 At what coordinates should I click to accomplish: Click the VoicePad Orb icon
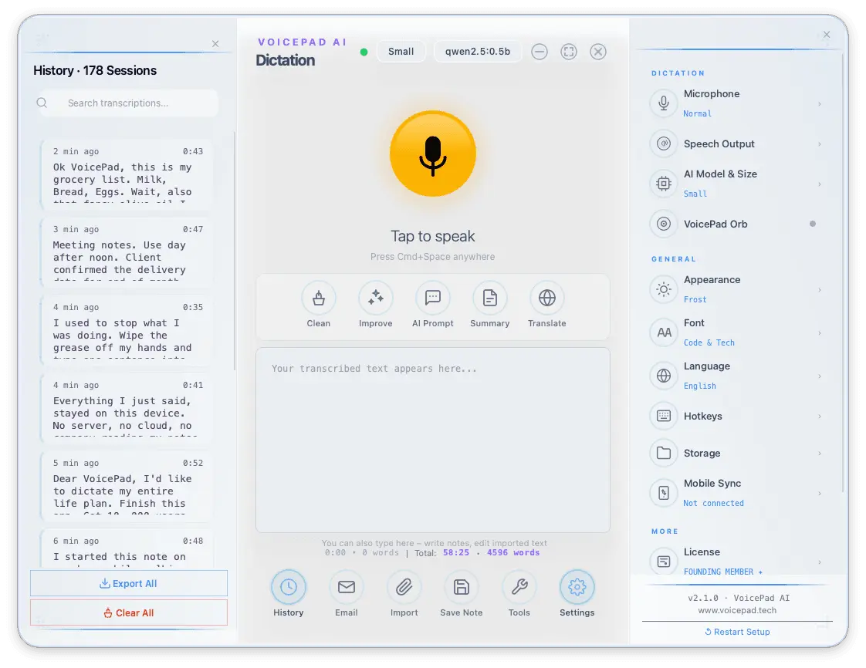pos(663,224)
